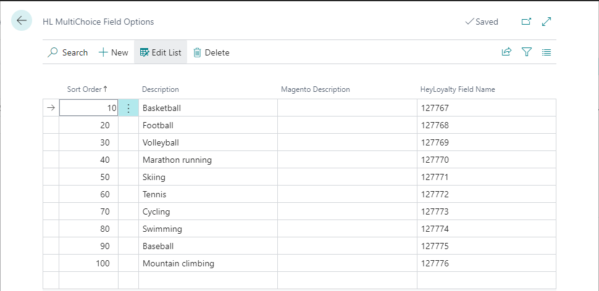Click the HeyLoyalty Field Name column header
599x291 pixels.
pos(457,89)
